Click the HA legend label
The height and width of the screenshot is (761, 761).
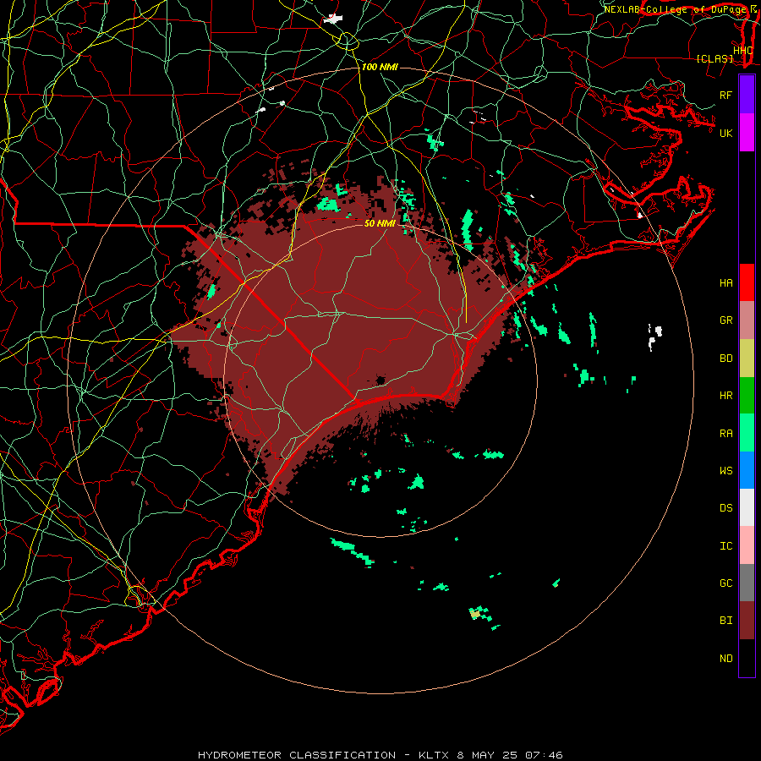pyautogui.click(x=725, y=283)
